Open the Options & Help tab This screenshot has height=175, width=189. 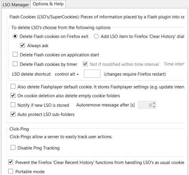48,4
